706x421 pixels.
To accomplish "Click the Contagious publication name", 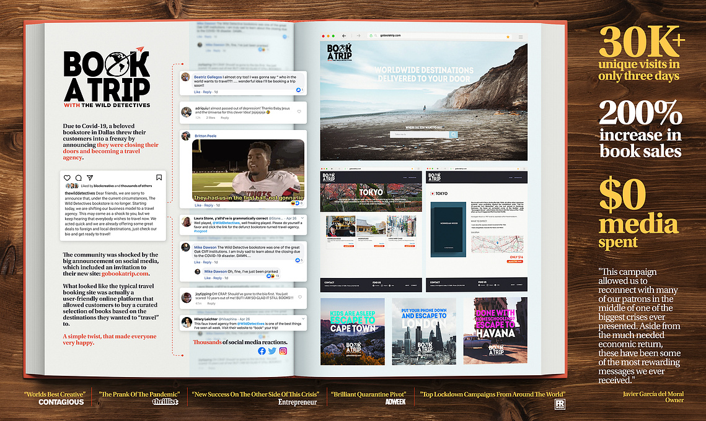I will click(x=61, y=402).
